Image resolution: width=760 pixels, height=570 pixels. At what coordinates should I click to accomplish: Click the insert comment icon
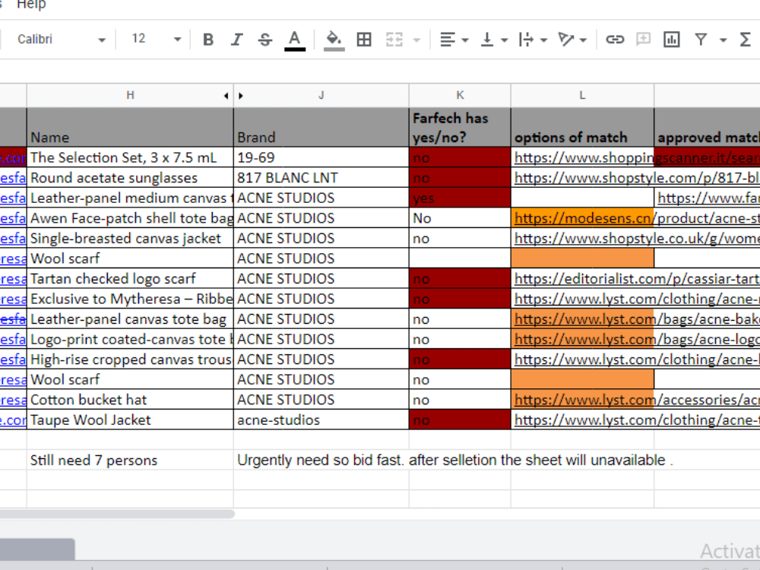click(x=643, y=40)
